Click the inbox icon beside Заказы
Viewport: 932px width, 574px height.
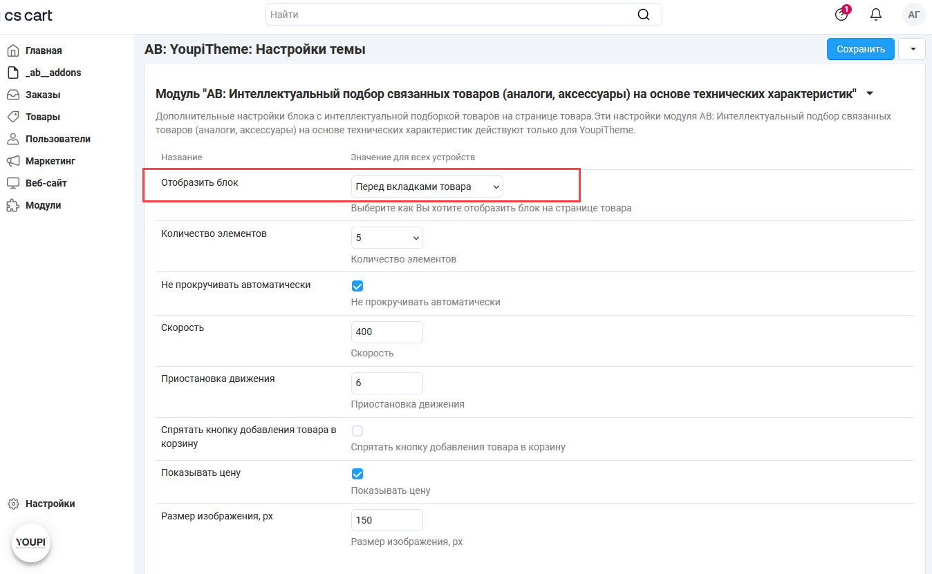12,95
